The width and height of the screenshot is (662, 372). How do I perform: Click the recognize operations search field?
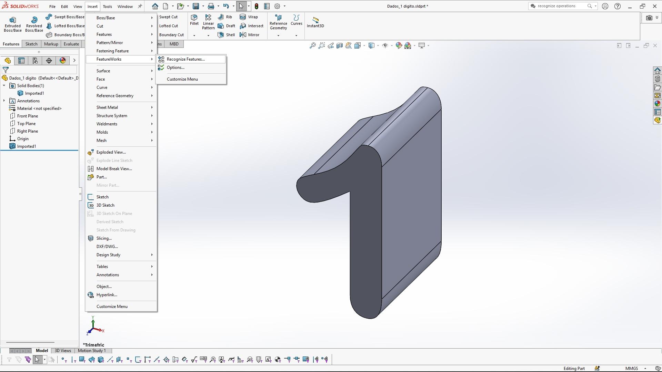(x=562, y=6)
